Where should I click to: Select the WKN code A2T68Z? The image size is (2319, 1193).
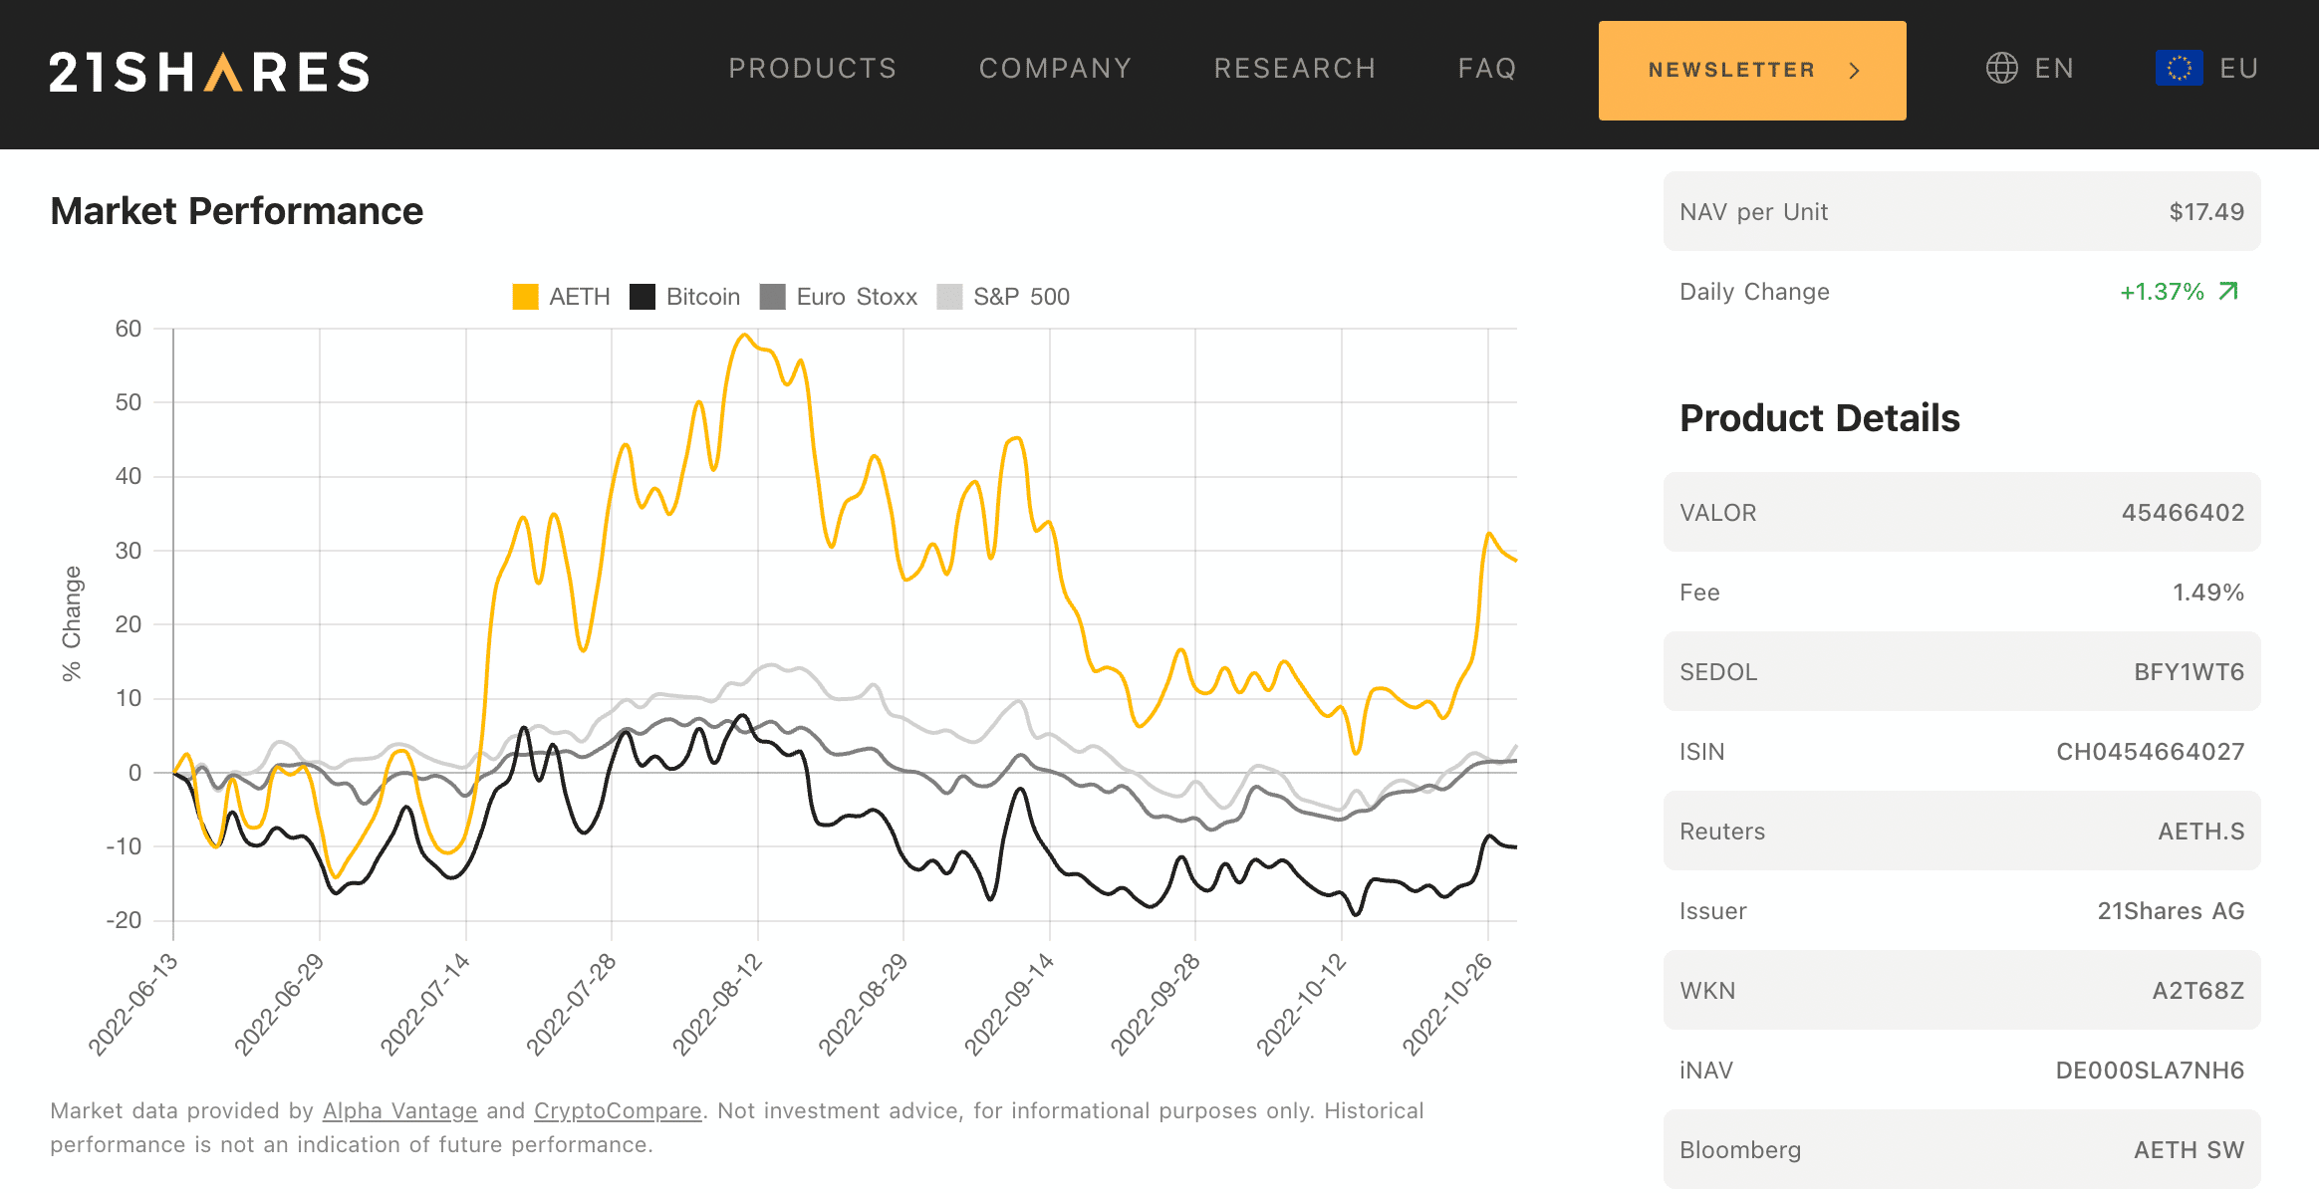(x=2198, y=991)
